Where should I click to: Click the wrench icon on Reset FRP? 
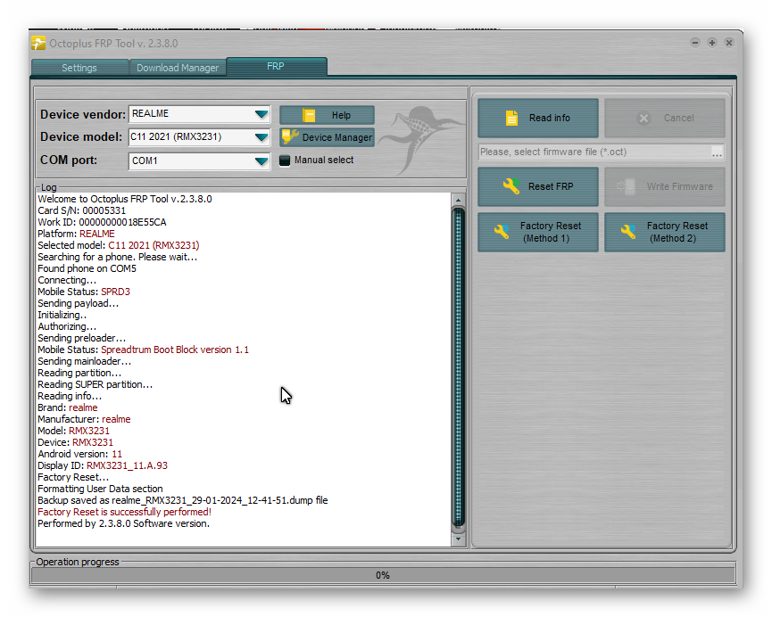(511, 186)
